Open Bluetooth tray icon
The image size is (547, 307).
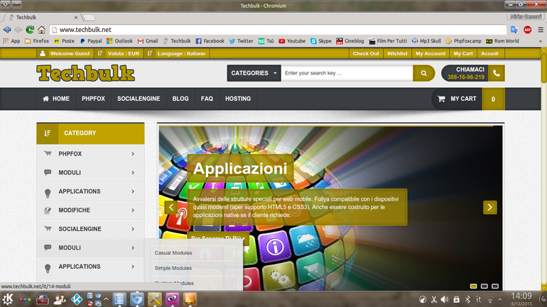coord(468,299)
